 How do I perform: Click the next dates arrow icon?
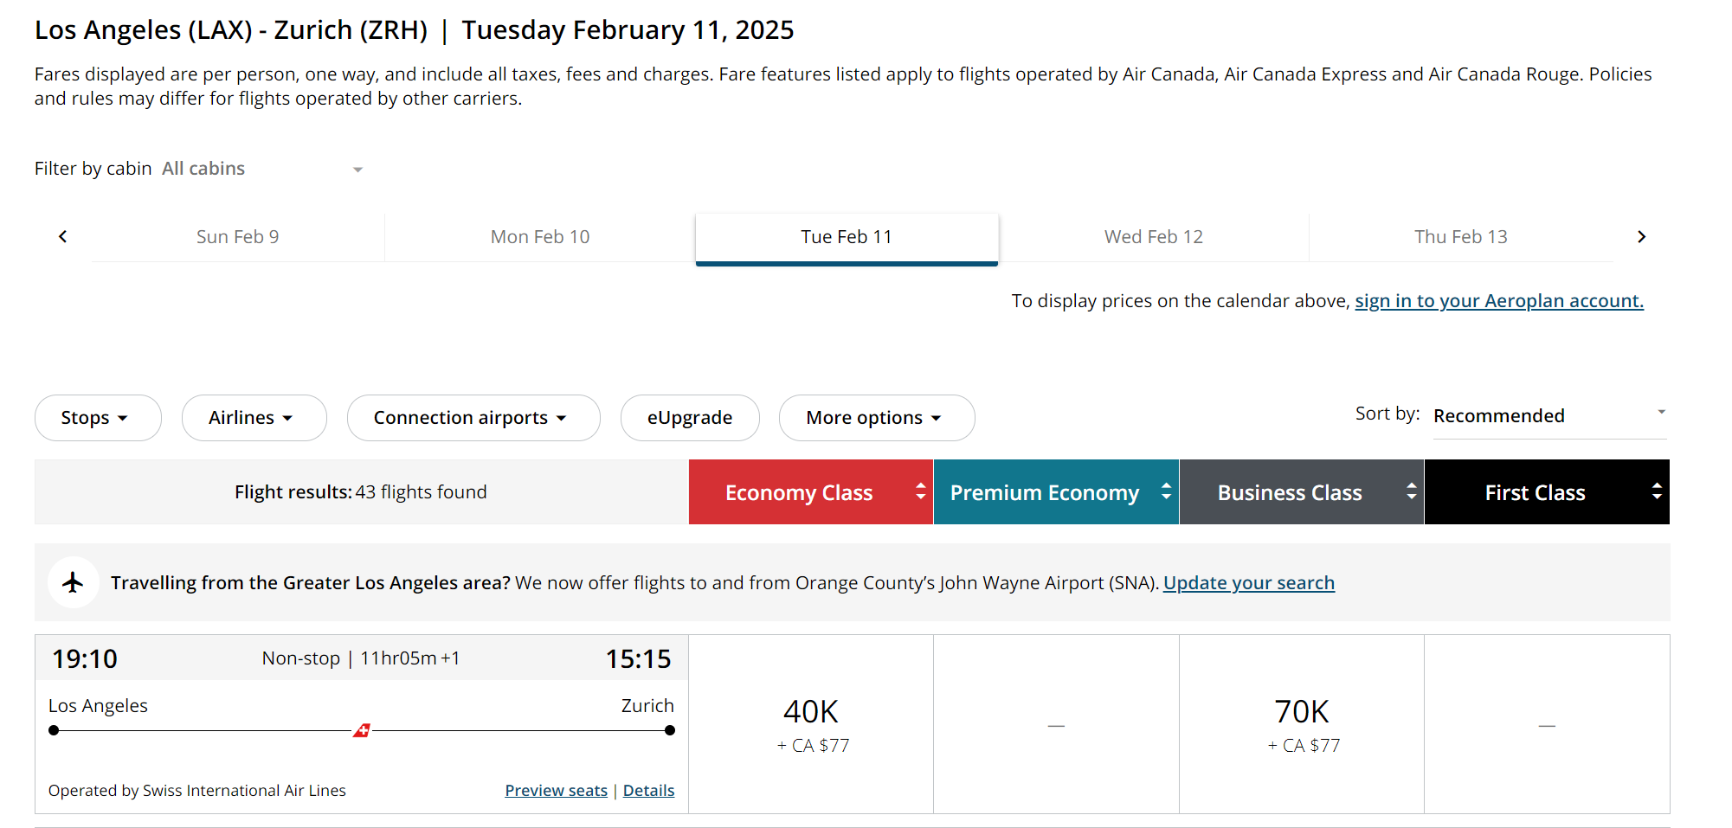point(1641,236)
